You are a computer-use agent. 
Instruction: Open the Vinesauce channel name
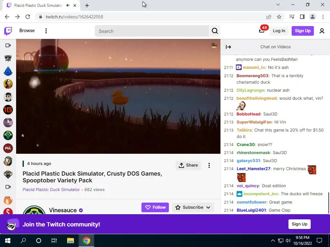(x=63, y=210)
